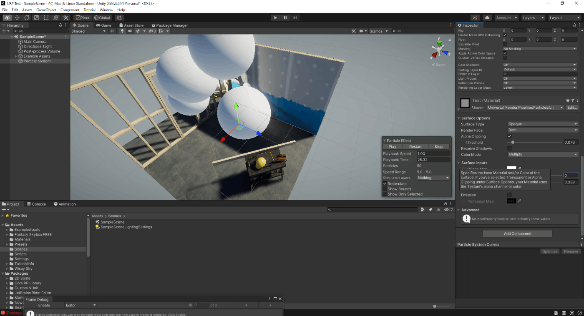Screen dimensions: 584x316
Task: Adjust the Alpha Clipping Threshold slider
Action: point(535,143)
